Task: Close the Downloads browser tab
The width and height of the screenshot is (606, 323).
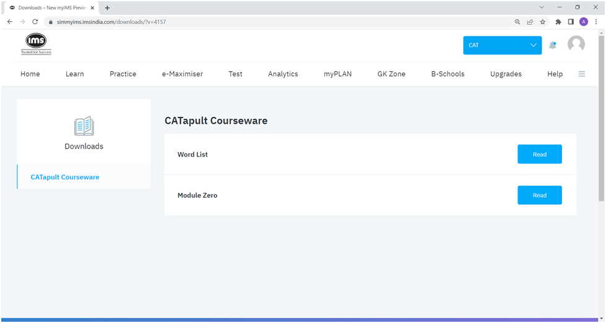Action: click(x=92, y=7)
